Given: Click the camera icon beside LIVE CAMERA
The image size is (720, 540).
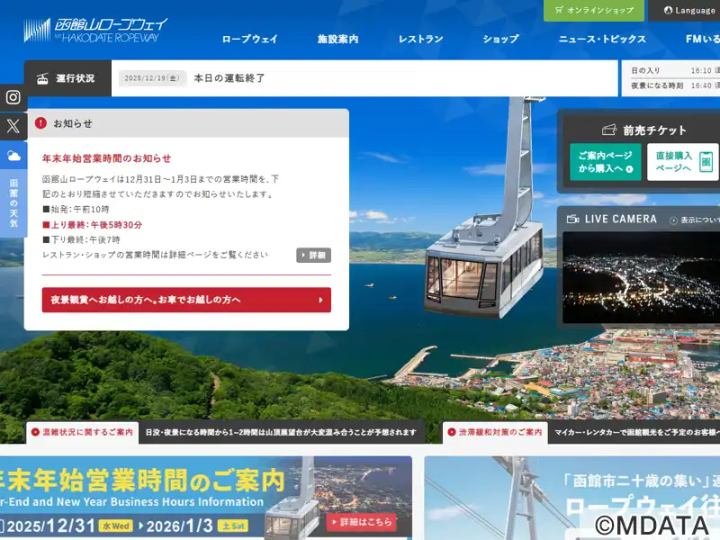Looking at the screenshot, I should [572, 219].
